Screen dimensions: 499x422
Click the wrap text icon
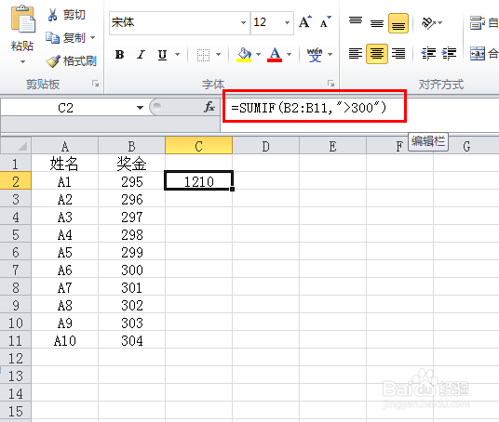477,23
